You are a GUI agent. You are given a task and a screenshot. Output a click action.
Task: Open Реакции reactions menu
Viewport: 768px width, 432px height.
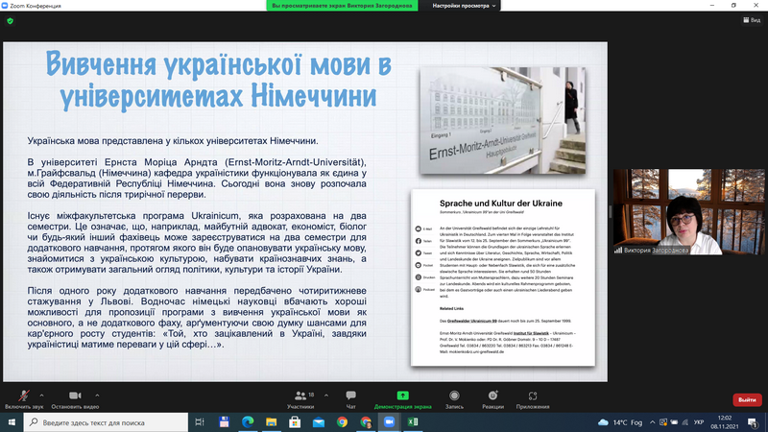(492, 399)
